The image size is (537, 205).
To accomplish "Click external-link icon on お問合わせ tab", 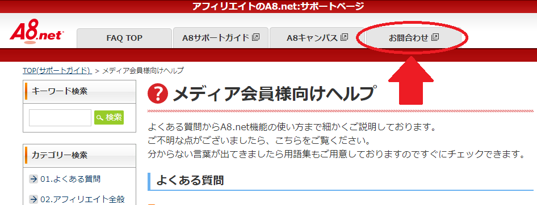I will click(435, 37).
